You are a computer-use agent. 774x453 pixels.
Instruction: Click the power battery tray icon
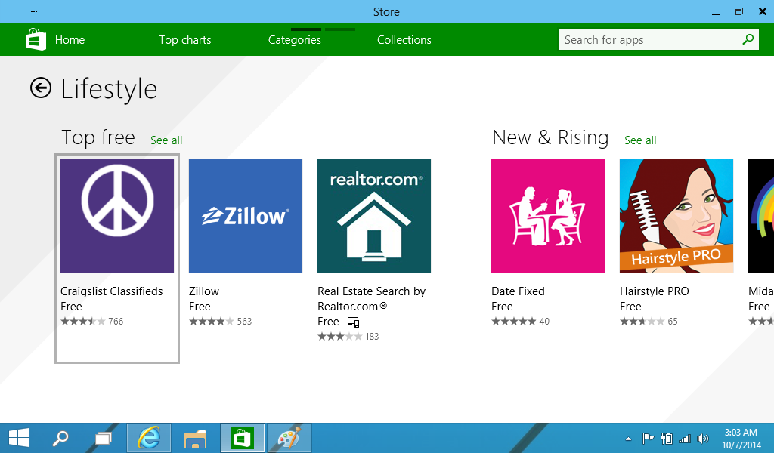coord(667,438)
